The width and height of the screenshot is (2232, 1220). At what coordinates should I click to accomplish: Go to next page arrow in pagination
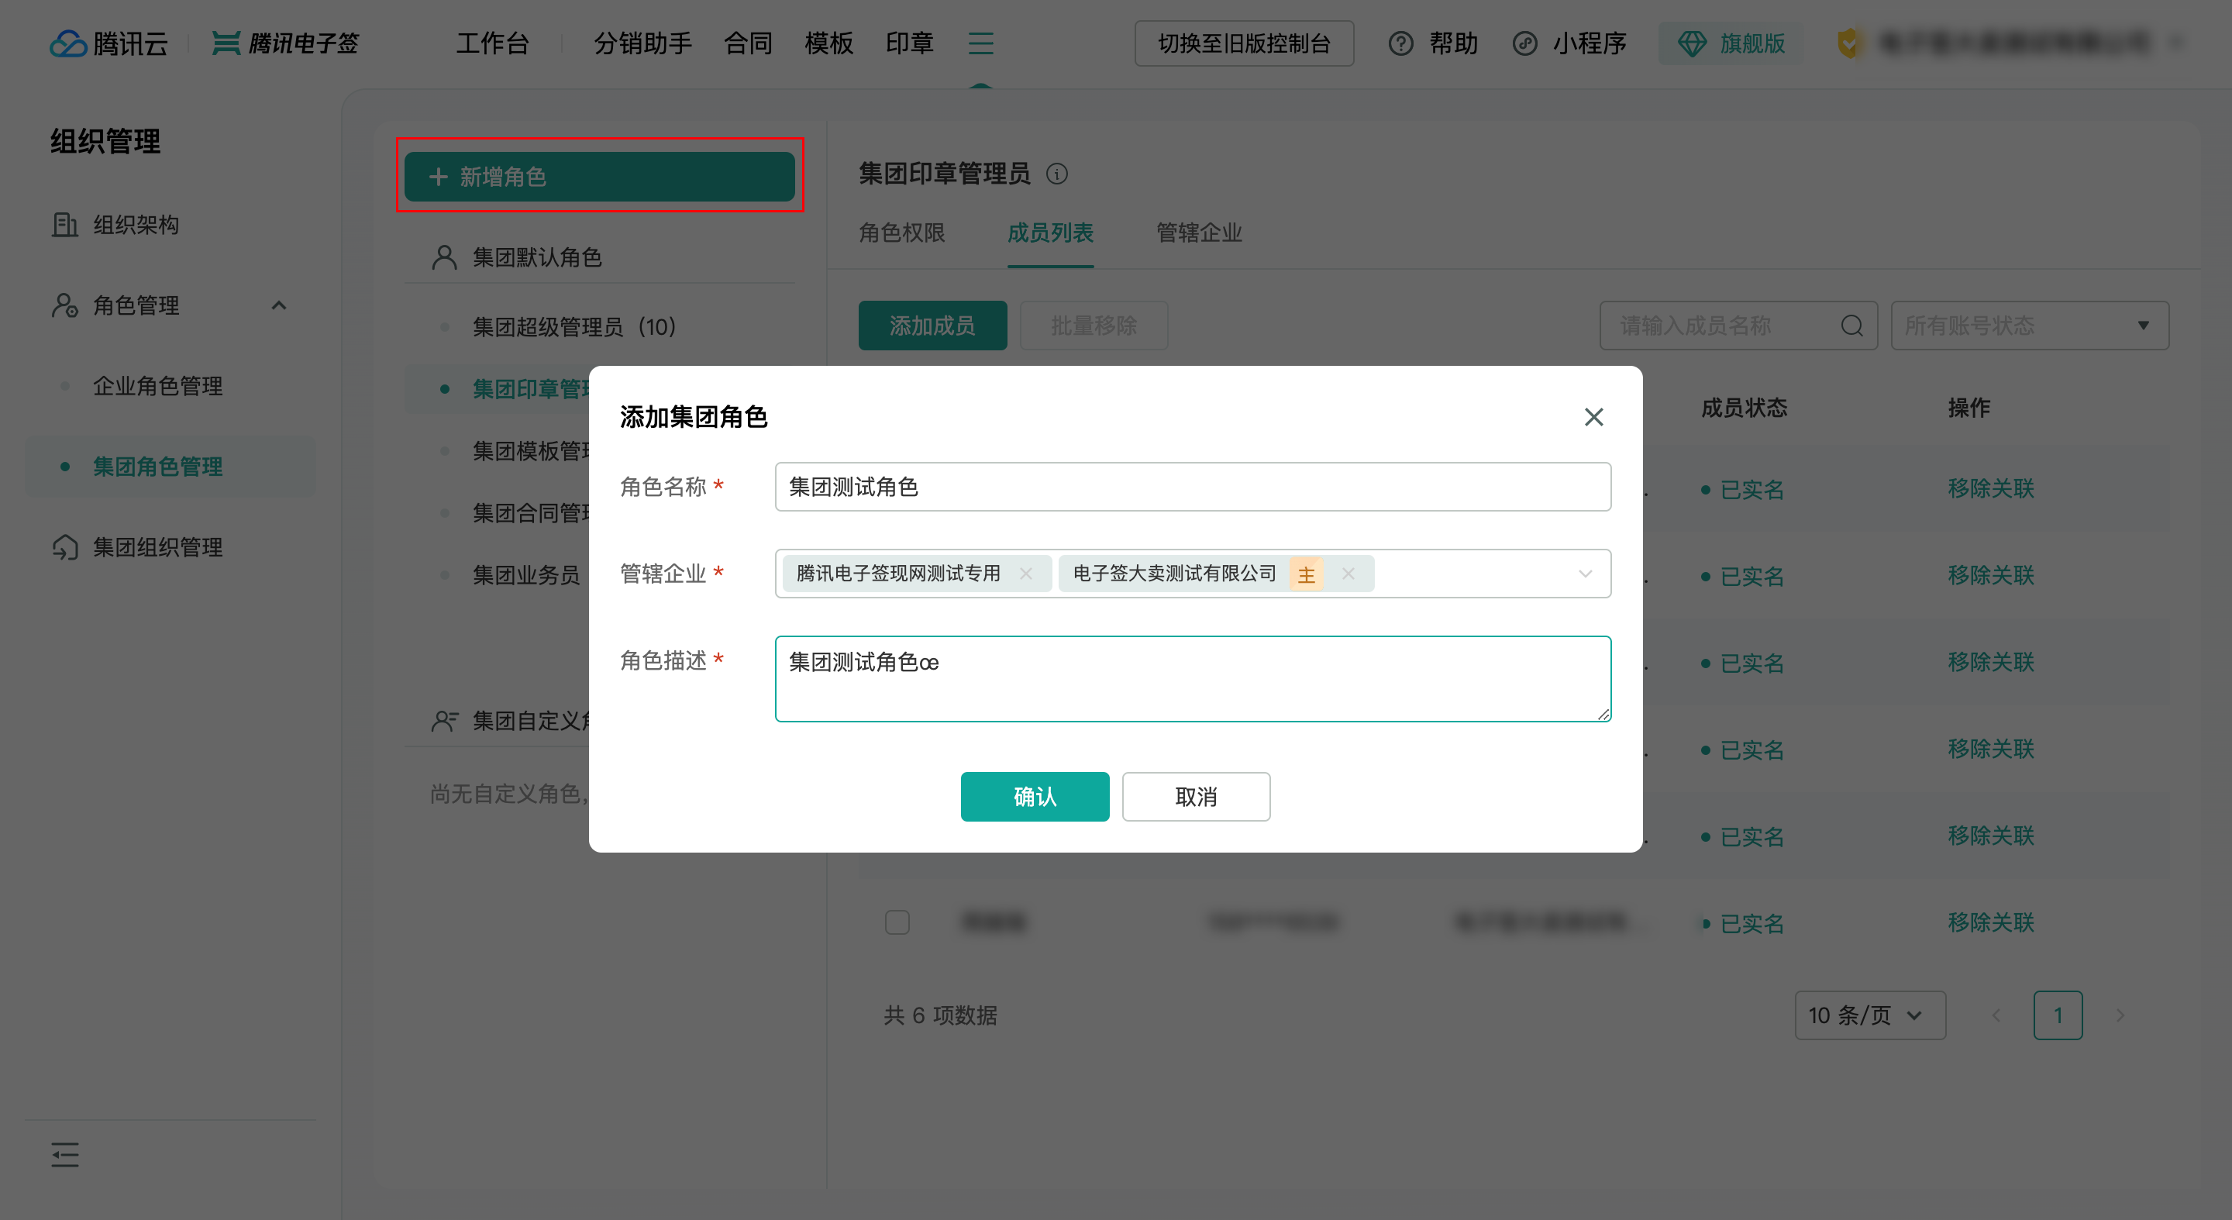point(2120,1015)
